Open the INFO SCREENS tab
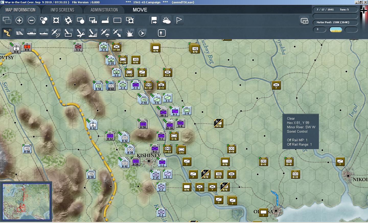Viewport: 368px width, 223px height. 62,10
